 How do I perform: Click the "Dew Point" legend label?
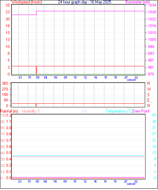click(x=141, y=111)
